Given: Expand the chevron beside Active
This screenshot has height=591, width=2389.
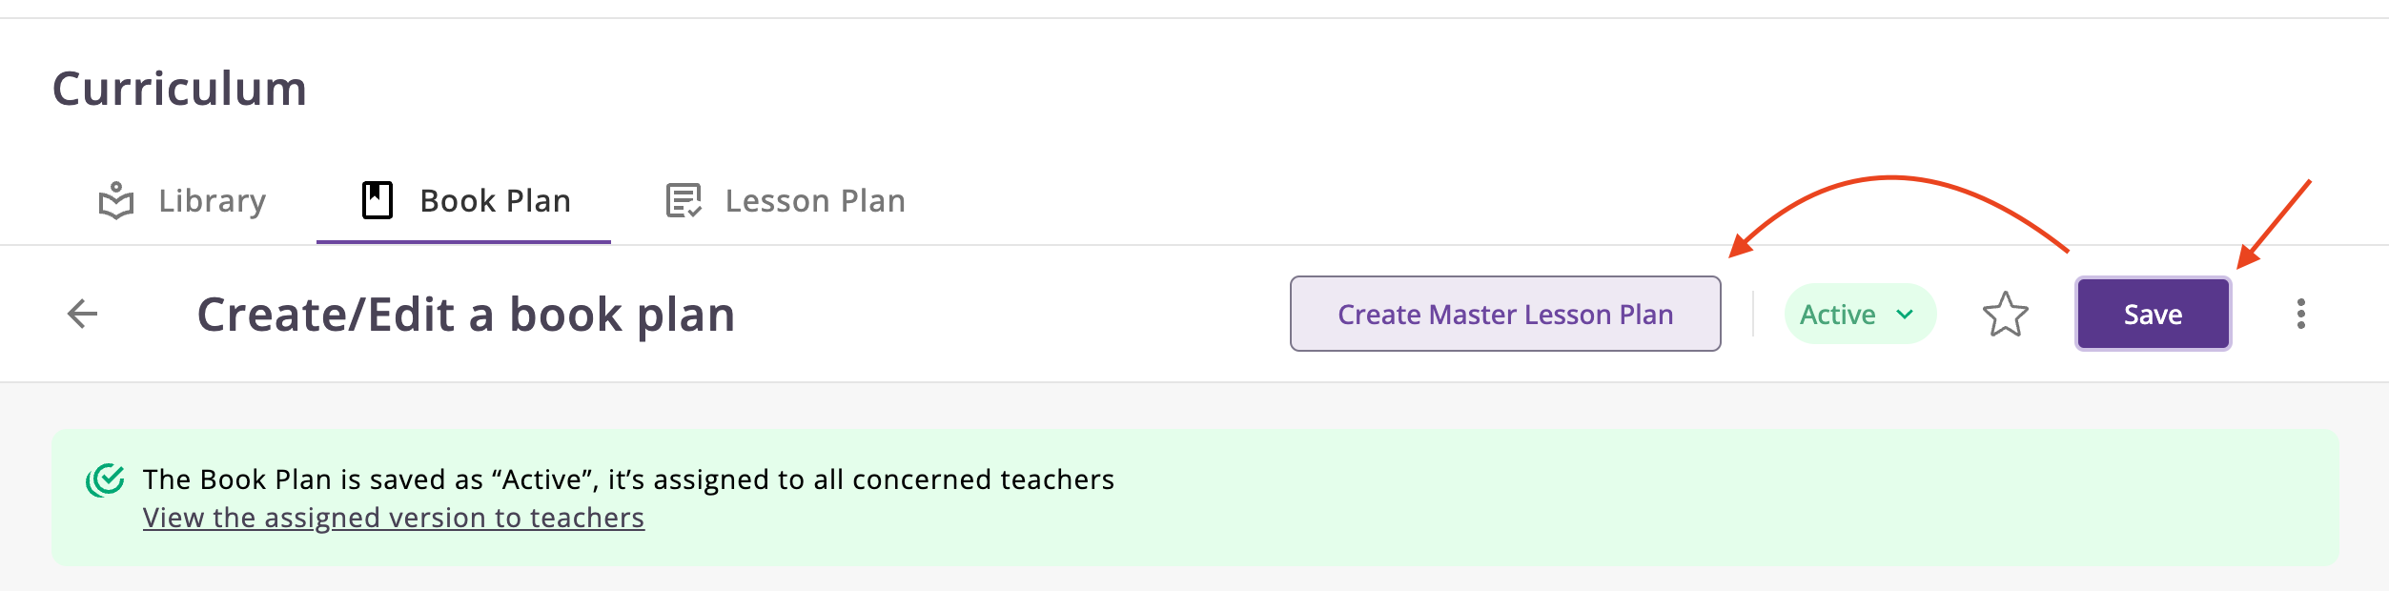Looking at the screenshot, I should [1905, 314].
